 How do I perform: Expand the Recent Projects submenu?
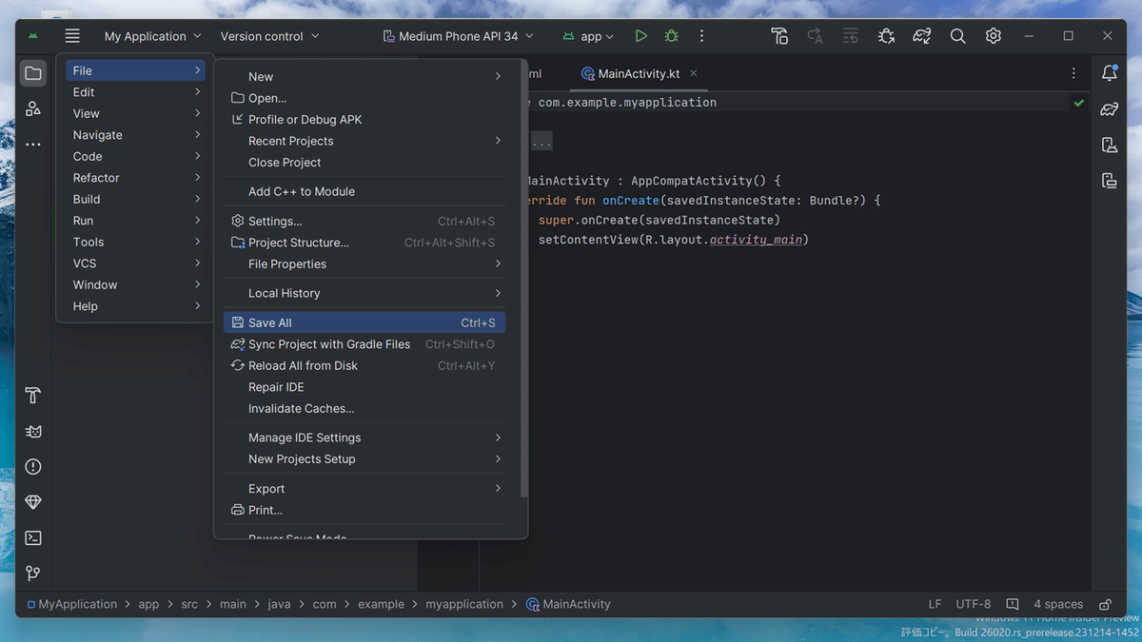[x=364, y=141]
